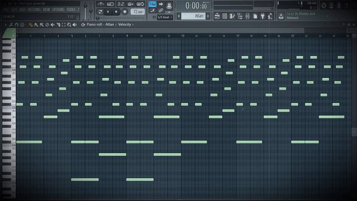The width and height of the screenshot is (357, 201).
Task: Select the Draw pencil tool
Action: pos(31,25)
